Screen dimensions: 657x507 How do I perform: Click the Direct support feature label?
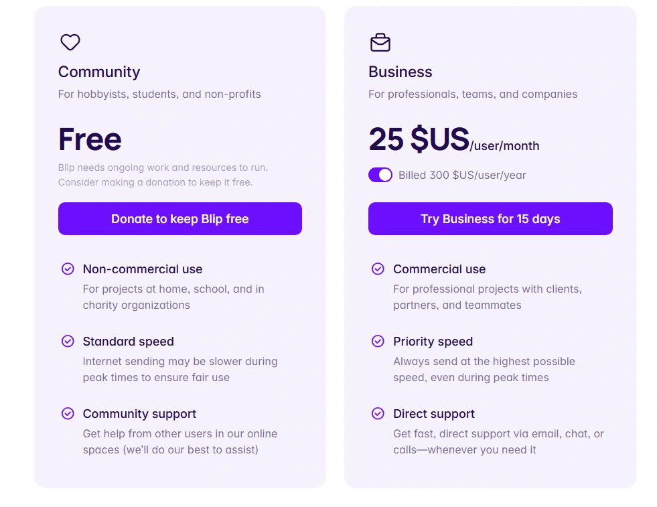pos(433,413)
